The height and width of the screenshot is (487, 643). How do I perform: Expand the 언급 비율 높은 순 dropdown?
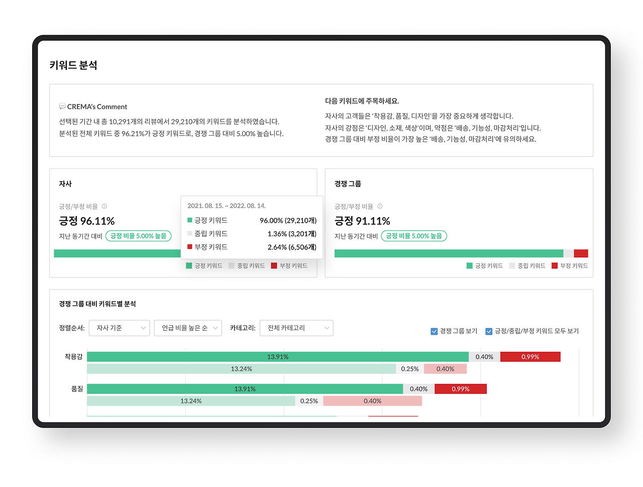[188, 328]
